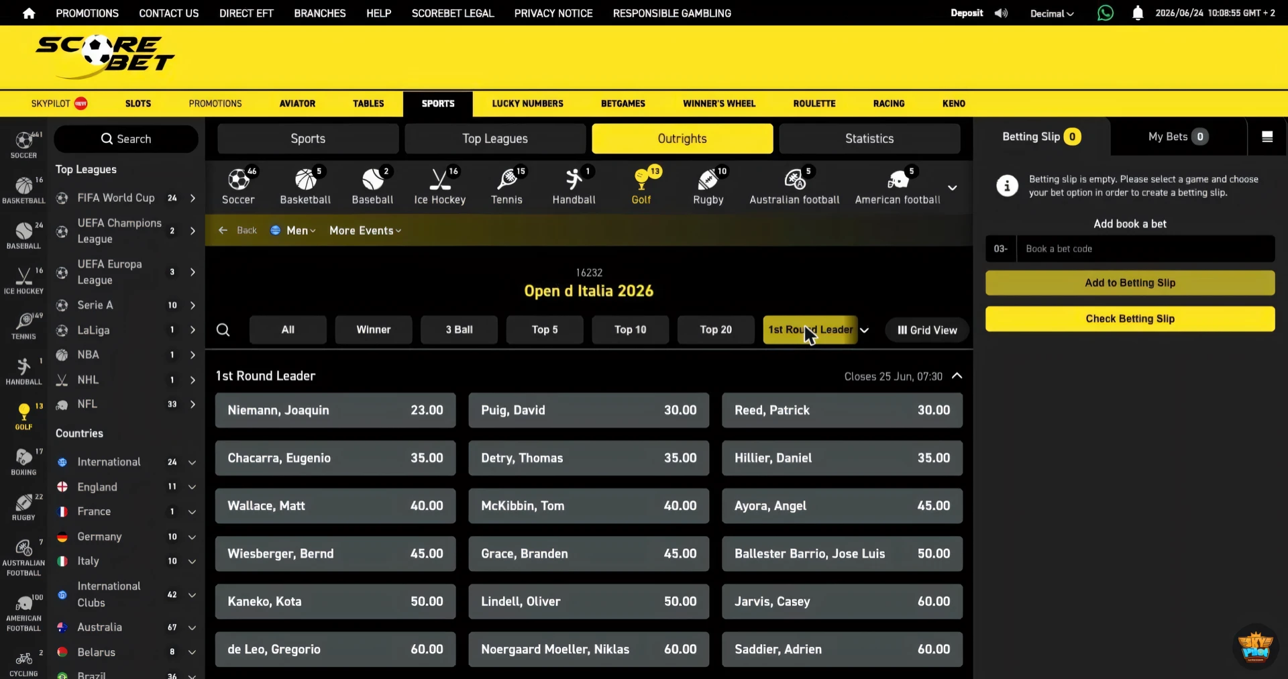This screenshot has width=1288, height=679.
Task: Select Soccer in the left sidebar
Action: [x=23, y=144]
